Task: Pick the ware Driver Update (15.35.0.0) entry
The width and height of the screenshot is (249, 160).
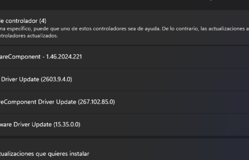Action: pos(124,125)
